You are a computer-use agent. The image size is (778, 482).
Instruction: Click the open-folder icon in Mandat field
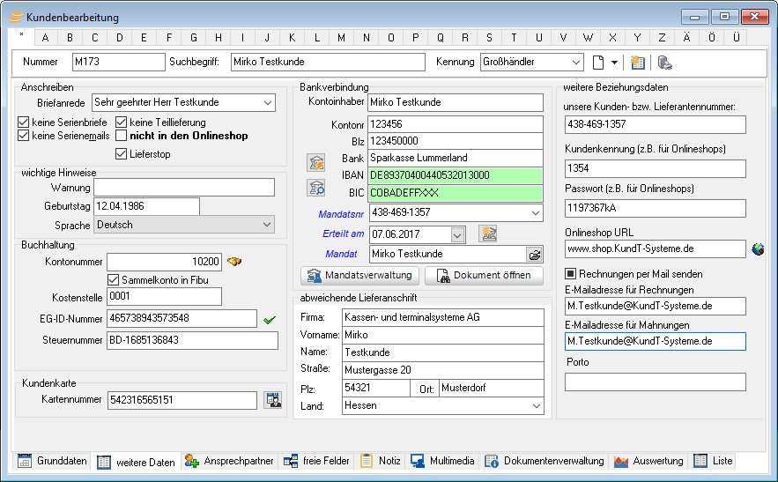[534, 255]
